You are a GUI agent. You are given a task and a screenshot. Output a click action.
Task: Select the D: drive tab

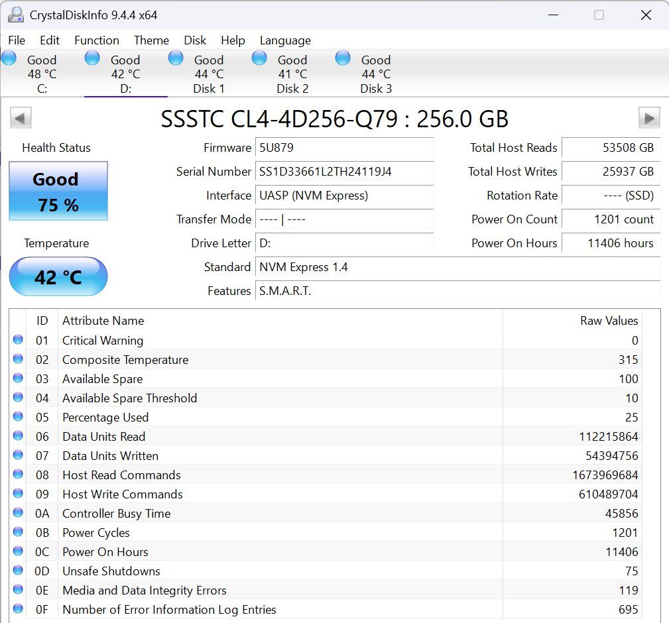[125, 74]
